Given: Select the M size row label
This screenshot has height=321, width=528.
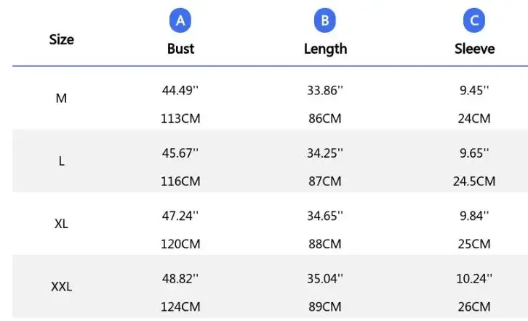Looking at the screenshot, I should click(x=61, y=98).
